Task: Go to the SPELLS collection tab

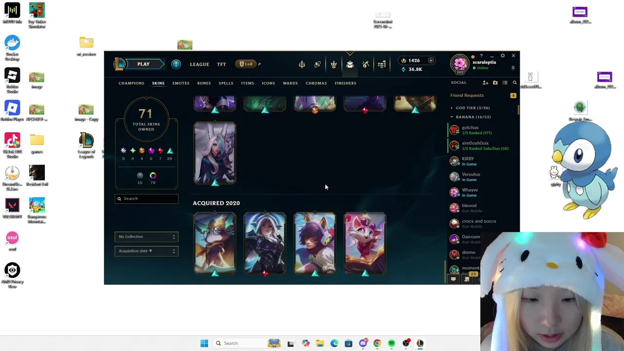Action: click(x=226, y=83)
